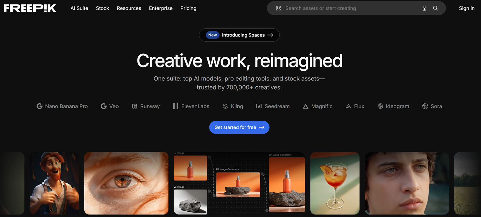Go to the Pricing page
Image resolution: width=481 pixels, height=217 pixels.
point(188,8)
